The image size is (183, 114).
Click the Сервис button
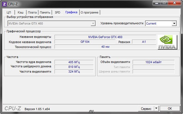[x=146, y=109]
